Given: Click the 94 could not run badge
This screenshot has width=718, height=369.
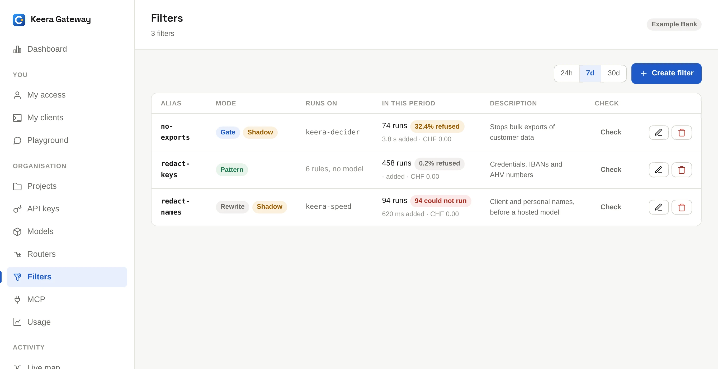Looking at the screenshot, I should click(x=440, y=201).
